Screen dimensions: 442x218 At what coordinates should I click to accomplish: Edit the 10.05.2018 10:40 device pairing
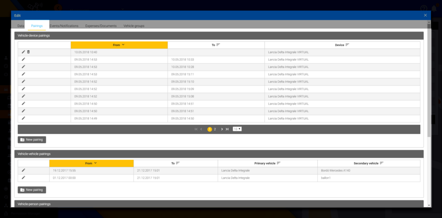[x=23, y=52]
